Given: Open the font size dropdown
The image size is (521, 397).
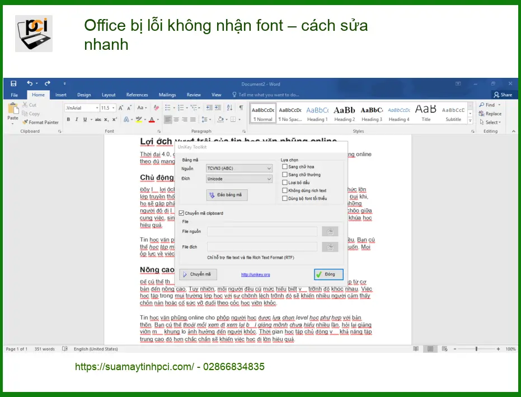Looking at the screenshot, I should tap(113, 108).
